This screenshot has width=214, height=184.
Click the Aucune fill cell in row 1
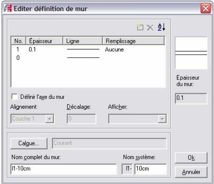114,50
